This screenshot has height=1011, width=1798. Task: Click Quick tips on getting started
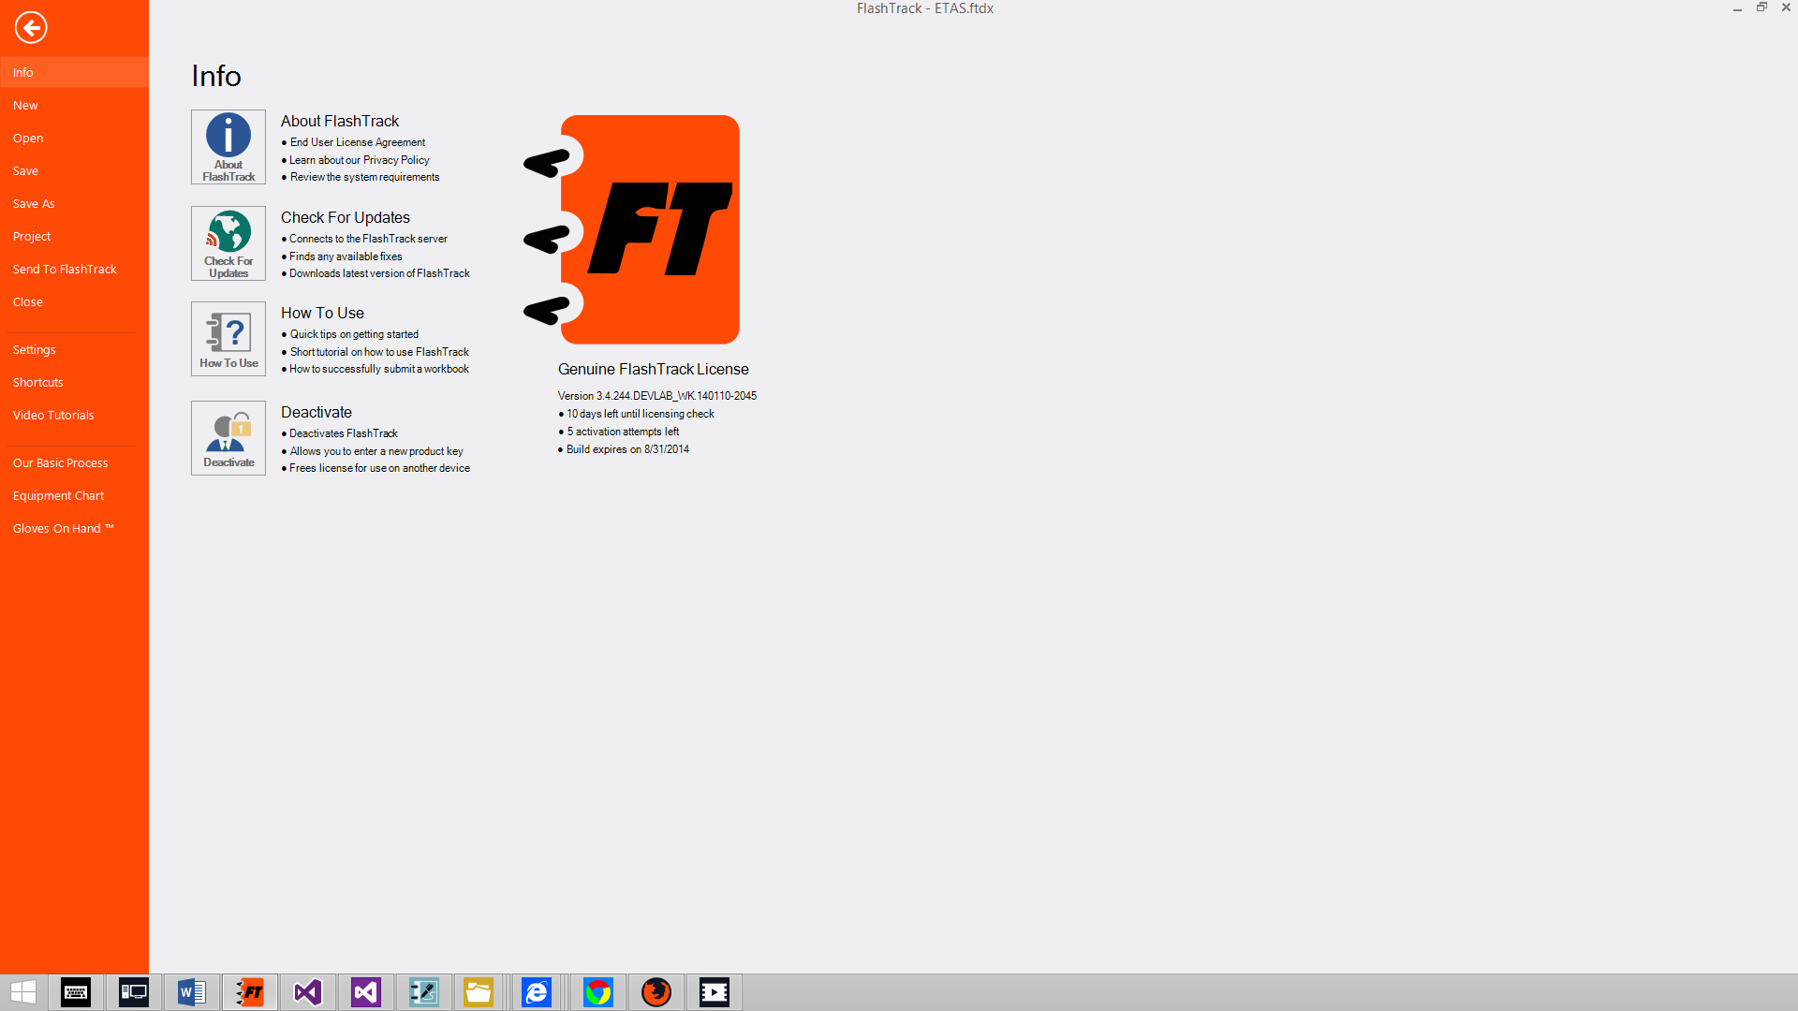coord(354,334)
